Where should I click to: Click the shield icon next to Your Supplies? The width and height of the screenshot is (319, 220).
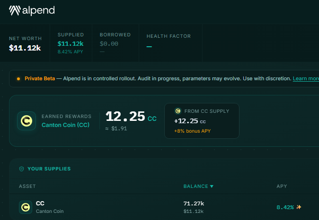tap(22, 169)
